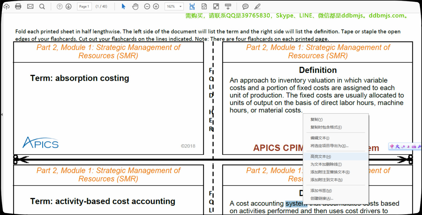Select 高亮文本 in the context menu
The width and height of the screenshot is (422, 215).
pos(321,157)
